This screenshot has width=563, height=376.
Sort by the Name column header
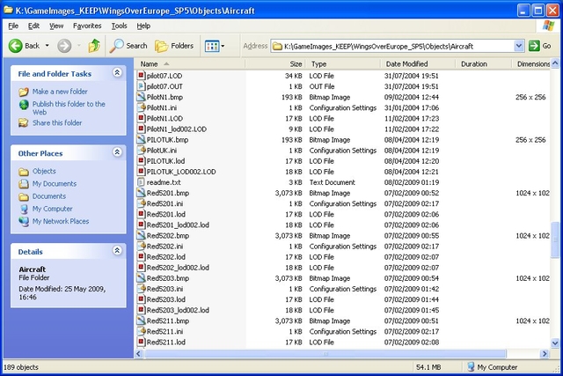(190, 64)
